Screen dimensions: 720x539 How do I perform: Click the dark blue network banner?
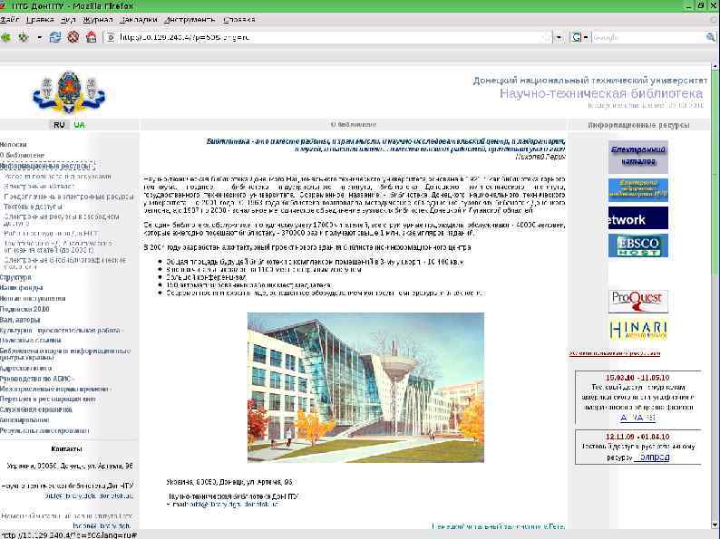[637, 218]
